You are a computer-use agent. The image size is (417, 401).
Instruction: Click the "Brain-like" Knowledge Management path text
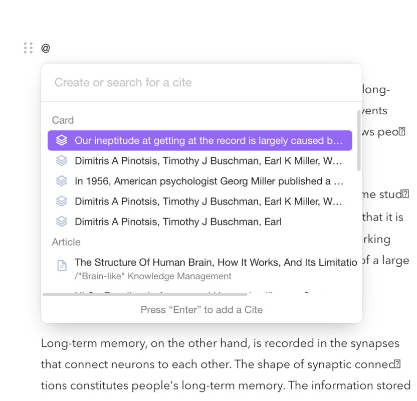pos(153,276)
